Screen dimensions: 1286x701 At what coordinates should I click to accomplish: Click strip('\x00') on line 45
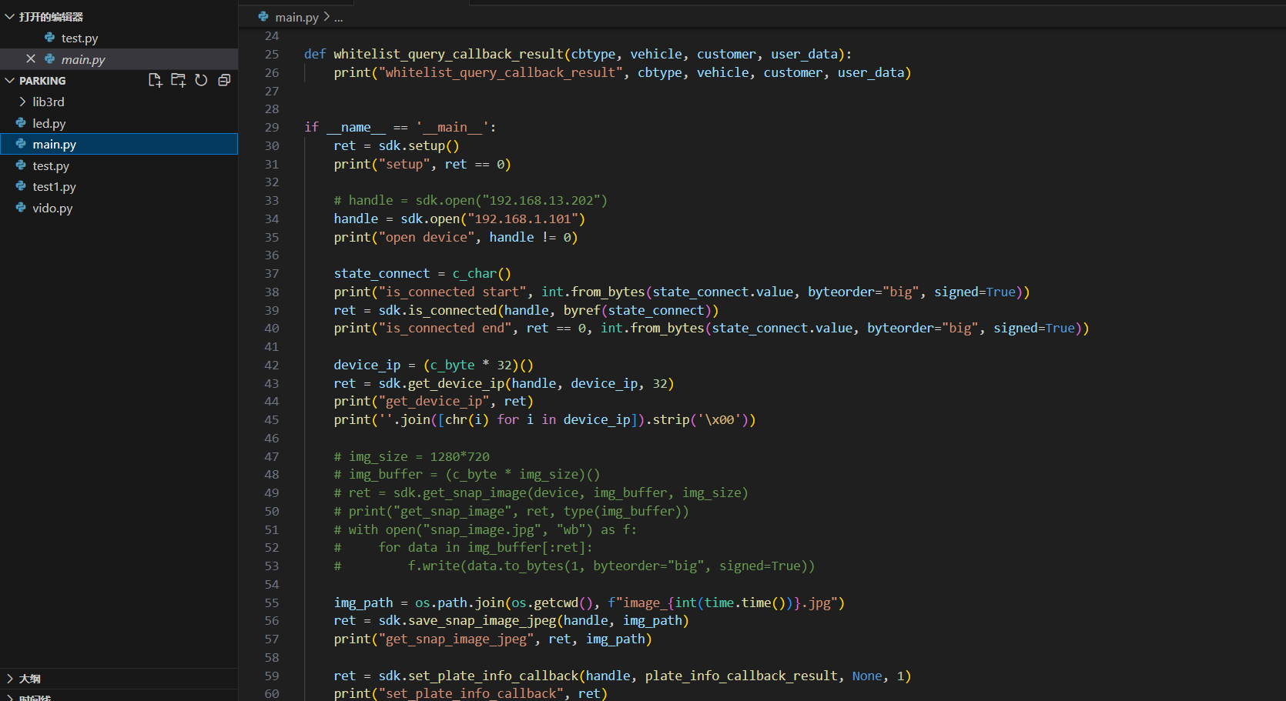pyautogui.click(x=701, y=419)
